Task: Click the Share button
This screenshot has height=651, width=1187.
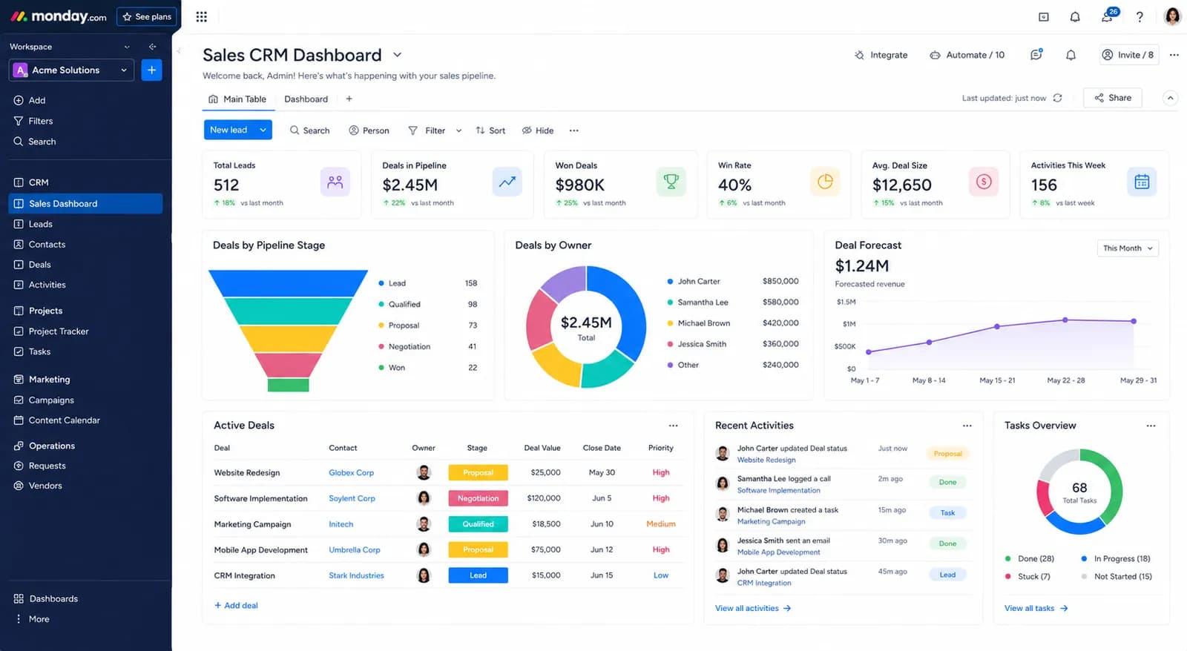Action: [1112, 98]
